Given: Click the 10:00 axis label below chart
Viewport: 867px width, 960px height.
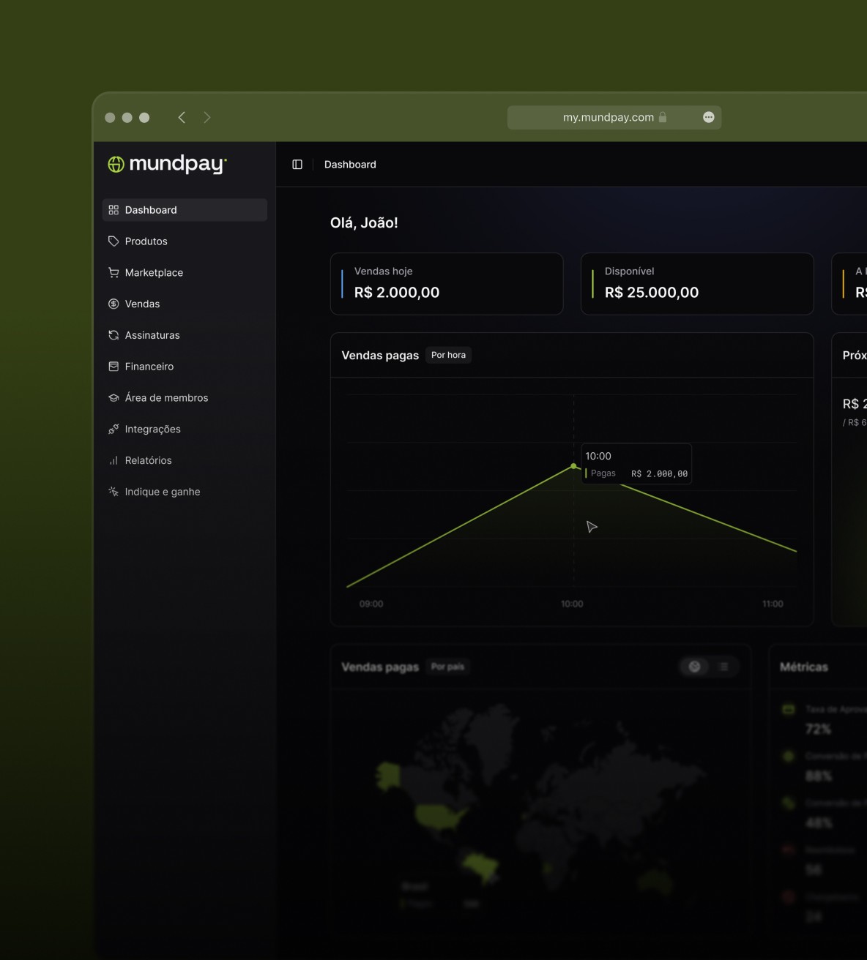Looking at the screenshot, I should (x=572, y=604).
